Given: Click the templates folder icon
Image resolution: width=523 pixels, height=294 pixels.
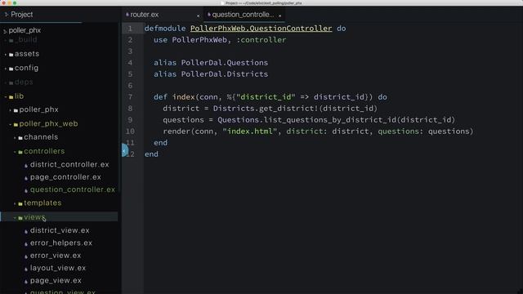Looking at the screenshot, I should coord(20,203).
